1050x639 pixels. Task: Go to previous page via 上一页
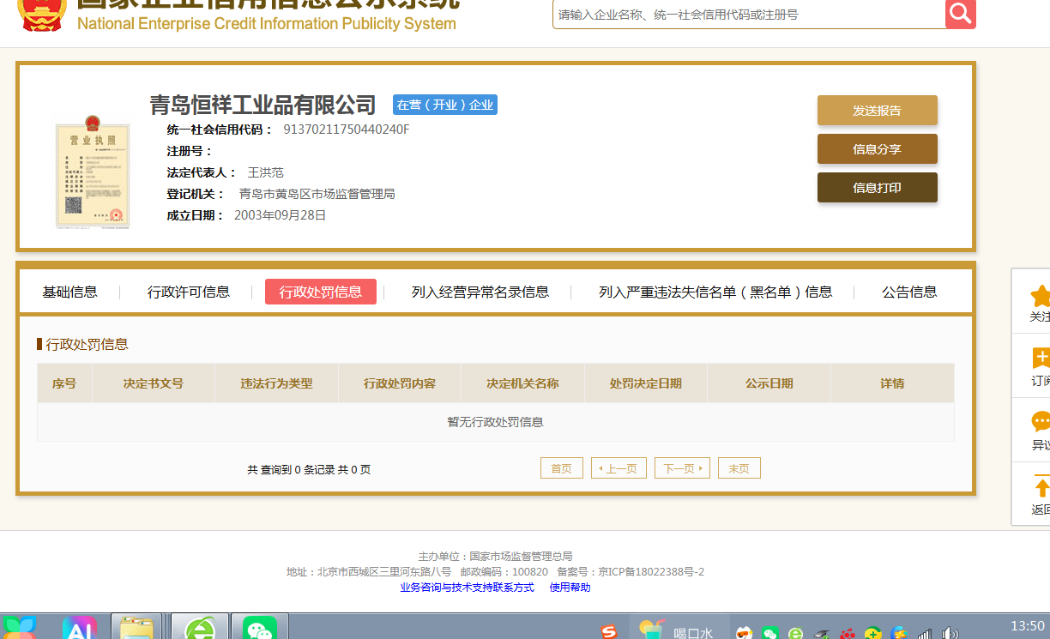pyautogui.click(x=619, y=468)
